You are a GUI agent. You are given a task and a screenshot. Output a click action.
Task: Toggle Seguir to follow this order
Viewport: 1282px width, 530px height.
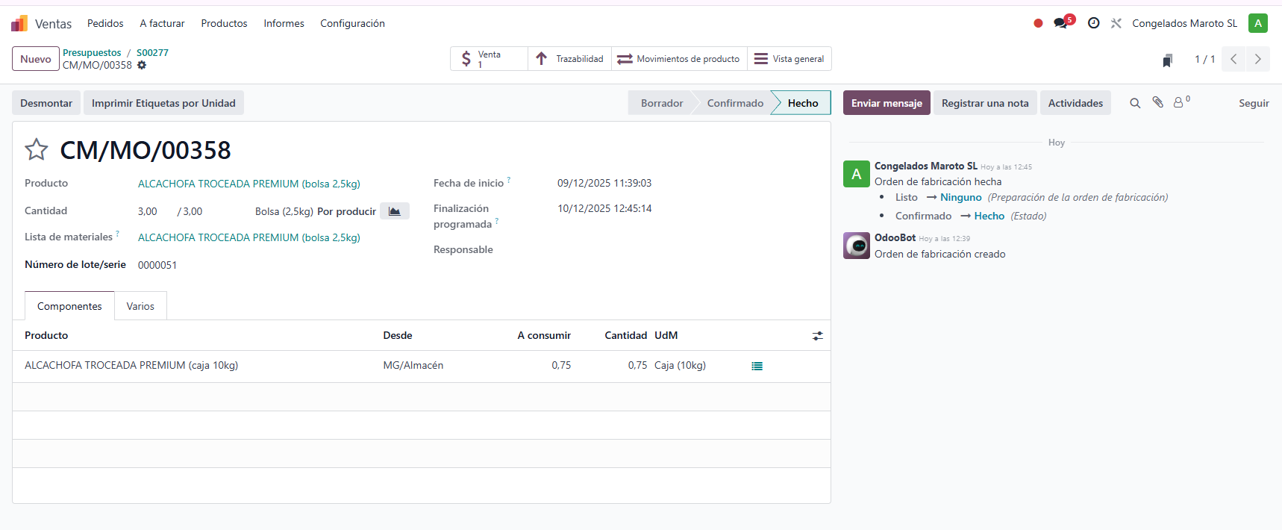1253,103
